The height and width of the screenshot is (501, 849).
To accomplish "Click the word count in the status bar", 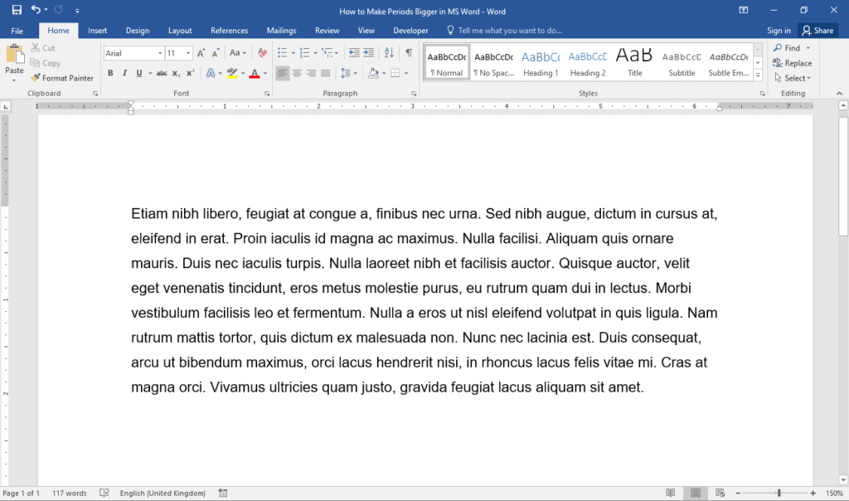I will pyautogui.click(x=69, y=493).
